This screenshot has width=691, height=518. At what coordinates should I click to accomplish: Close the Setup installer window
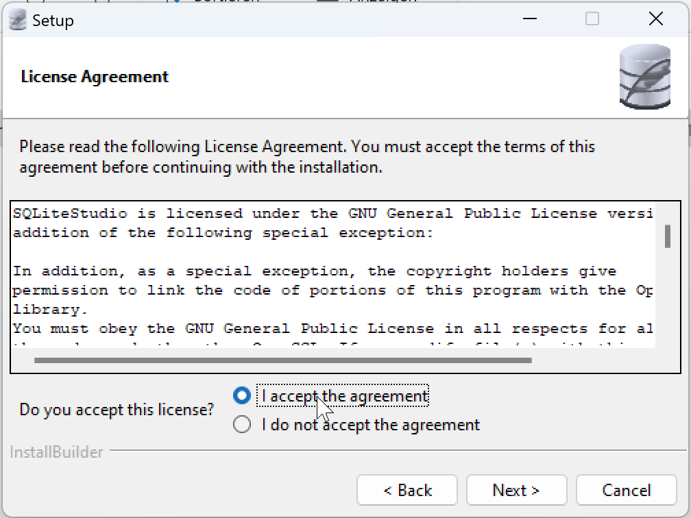(x=656, y=19)
